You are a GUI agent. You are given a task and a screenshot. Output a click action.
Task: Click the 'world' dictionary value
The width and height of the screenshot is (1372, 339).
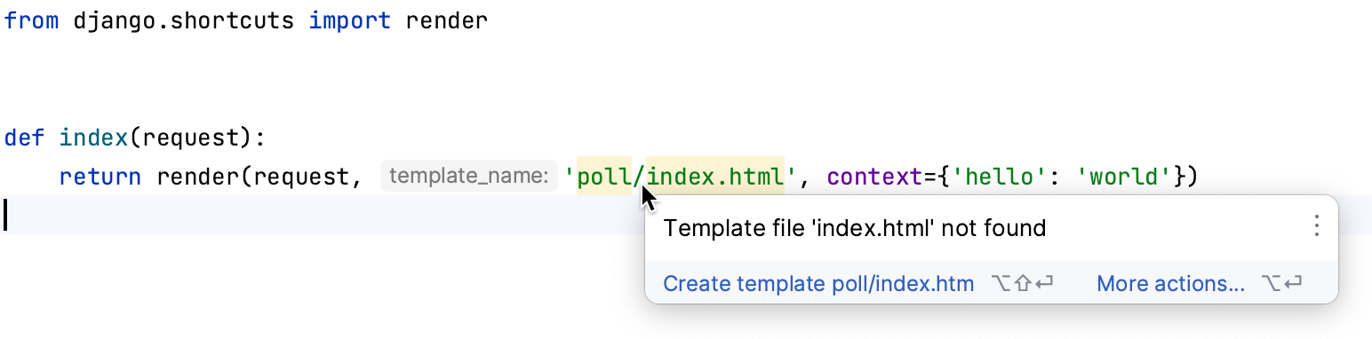tap(1123, 177)
